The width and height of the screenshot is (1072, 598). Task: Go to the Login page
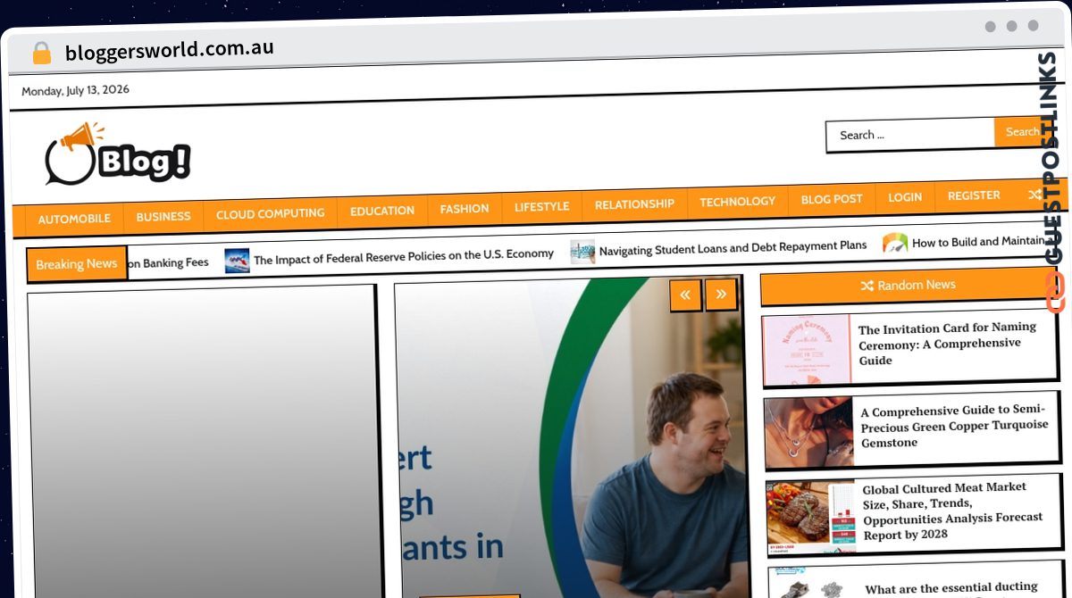(x=905, y=197)
